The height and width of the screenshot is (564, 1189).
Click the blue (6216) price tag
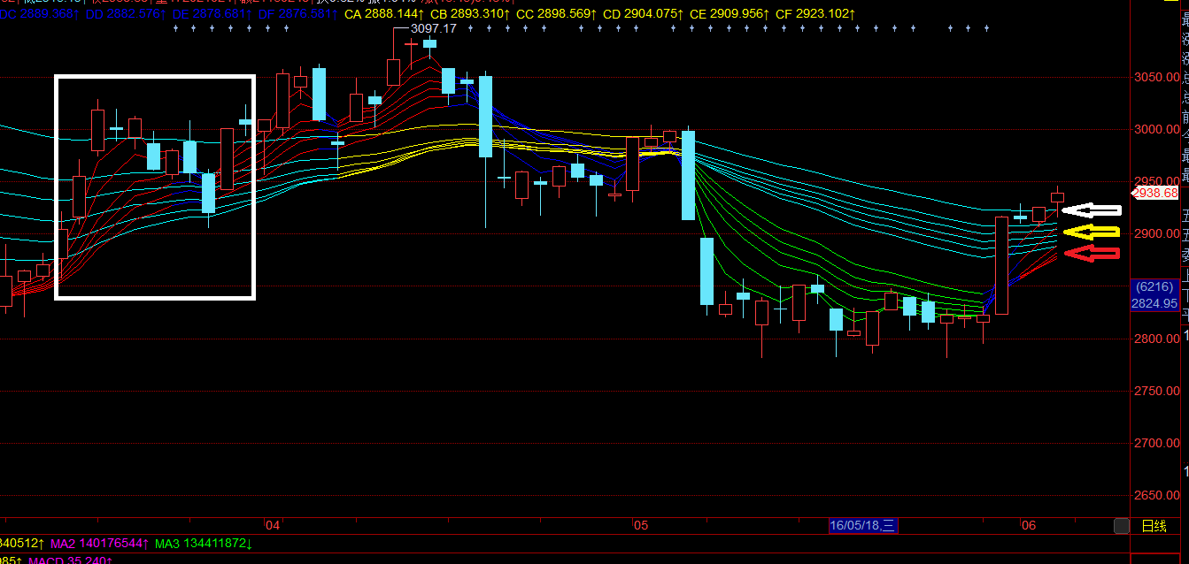tap(1155, 287)
